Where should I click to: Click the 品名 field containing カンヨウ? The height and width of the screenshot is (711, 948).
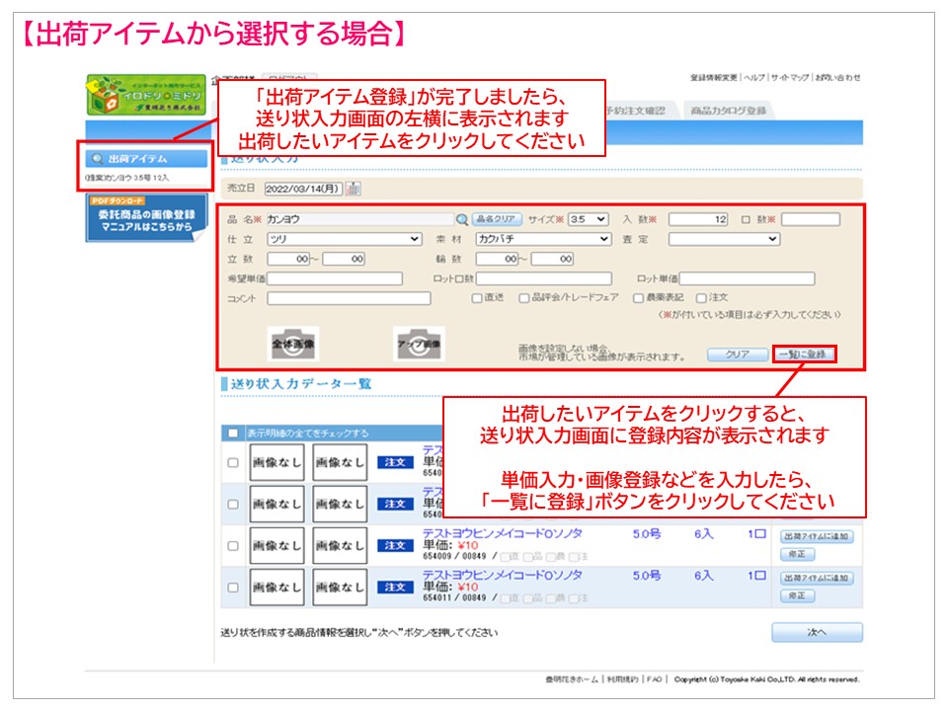[x=359, y=219]
